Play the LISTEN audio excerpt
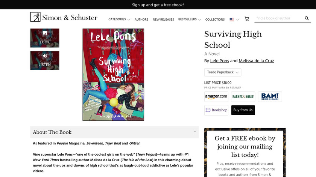Screen dimensions: 316x177 (x=45, y=60)
